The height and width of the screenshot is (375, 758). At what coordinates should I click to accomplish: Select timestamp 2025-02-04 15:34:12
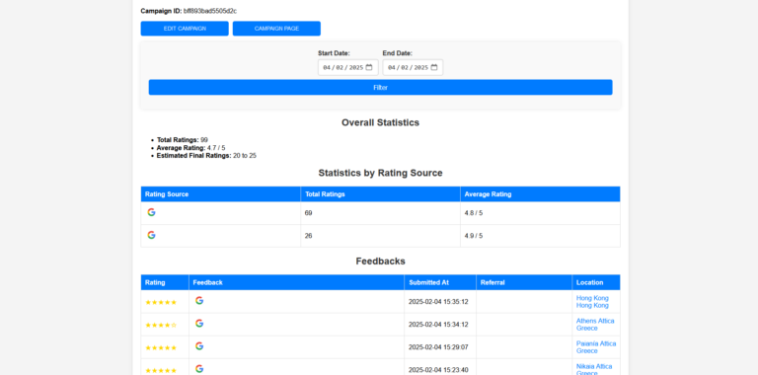(438, 325)
